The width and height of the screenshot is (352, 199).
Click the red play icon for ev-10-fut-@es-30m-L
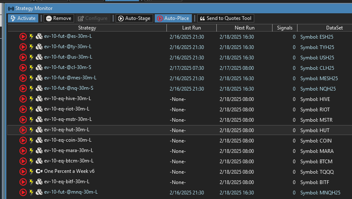tap(23, 37)
